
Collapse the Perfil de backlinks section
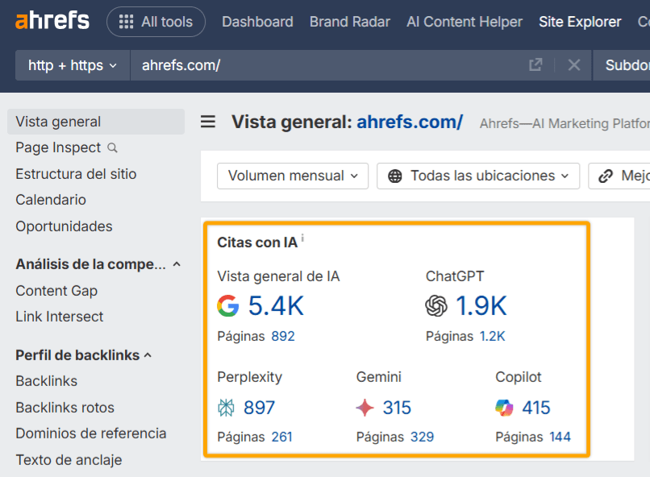(150, 355)
